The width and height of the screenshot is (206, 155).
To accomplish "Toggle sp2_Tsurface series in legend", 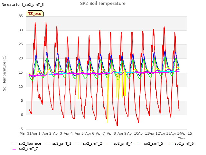I will tap(27, 143).
